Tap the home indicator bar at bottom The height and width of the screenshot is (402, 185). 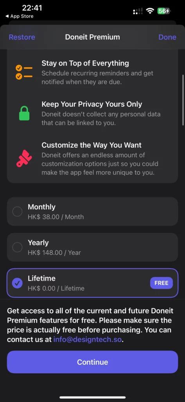pyautogui.click(x=92, y=397)
